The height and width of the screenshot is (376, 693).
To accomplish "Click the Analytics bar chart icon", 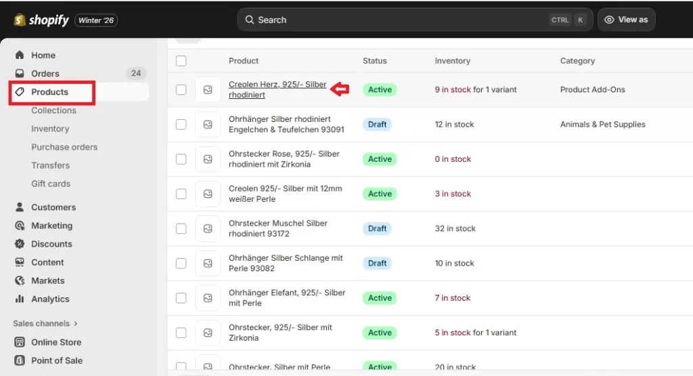I will coord(20,299).
